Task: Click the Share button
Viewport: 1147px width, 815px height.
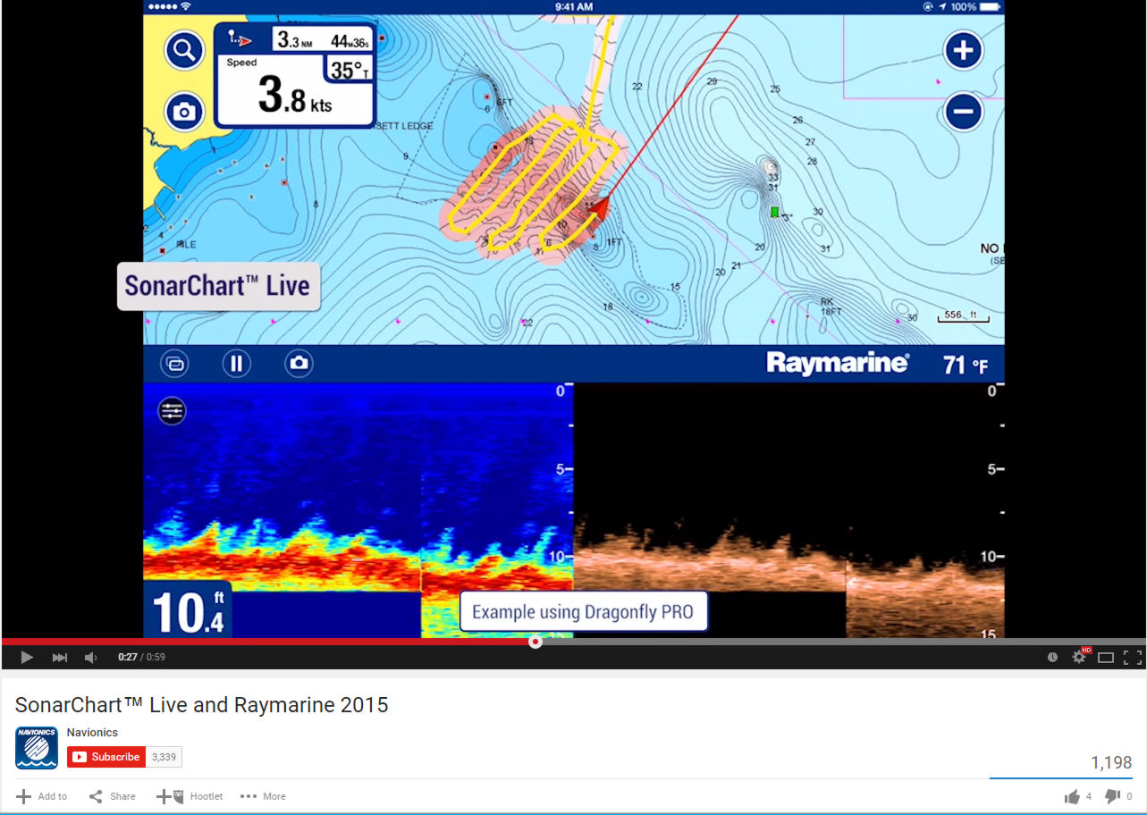Action: pos(113,796)
